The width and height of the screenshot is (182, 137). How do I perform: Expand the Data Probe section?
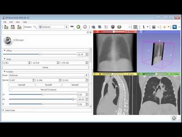3,110
